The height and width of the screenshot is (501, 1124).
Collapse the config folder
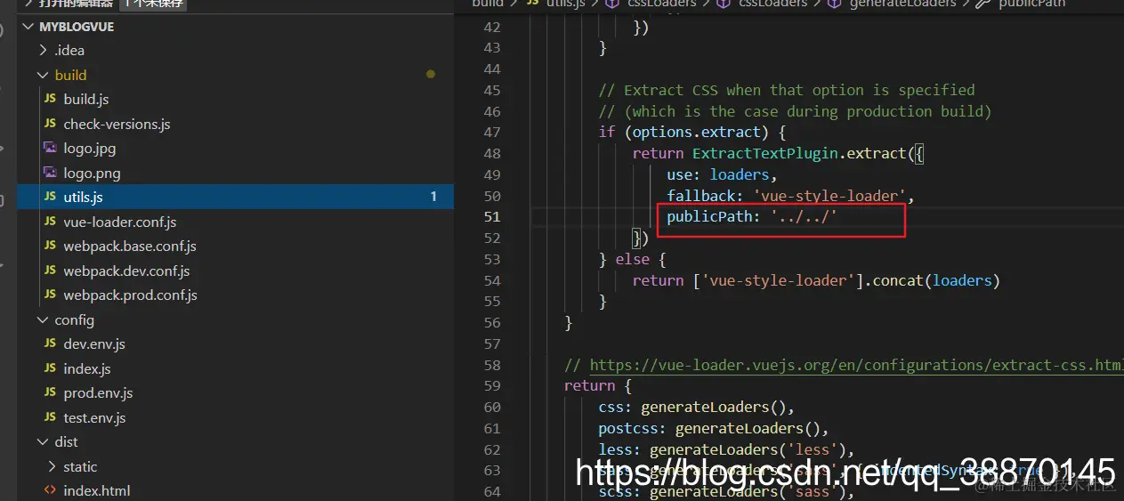(x=44, y=320)
